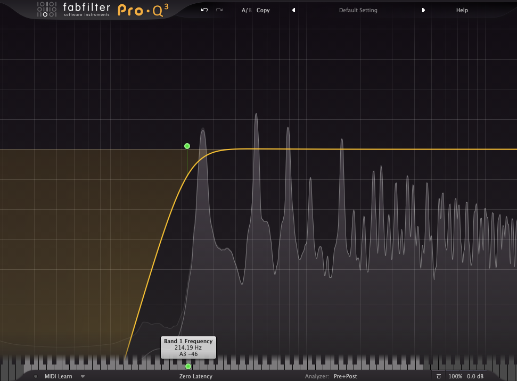Go to next preset arrow
This screenshot has height=381, width=517.
point(423,10)
